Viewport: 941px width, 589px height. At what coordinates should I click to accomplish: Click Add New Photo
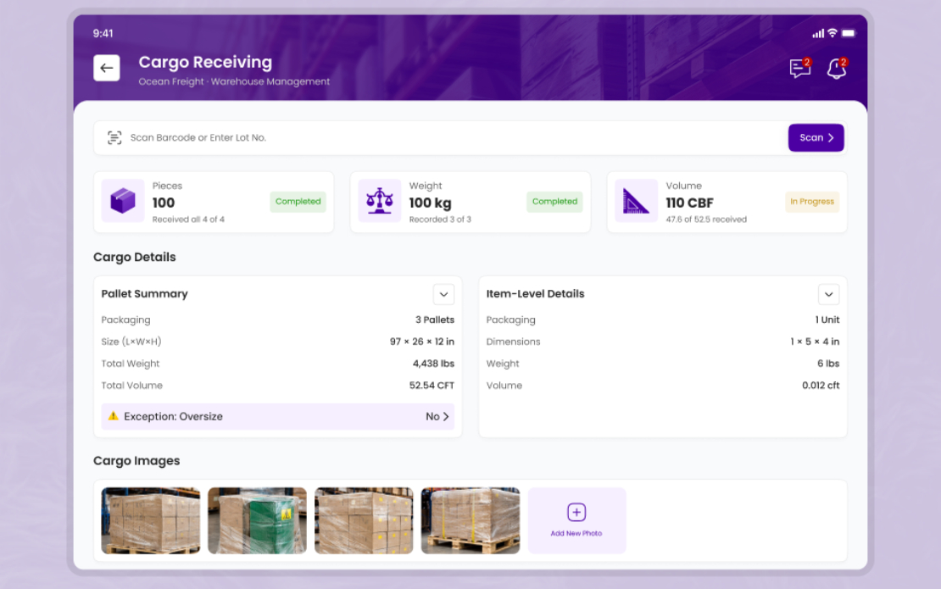click(576, 520)
